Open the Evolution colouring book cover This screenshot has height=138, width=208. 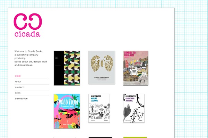tap(67, 111)
